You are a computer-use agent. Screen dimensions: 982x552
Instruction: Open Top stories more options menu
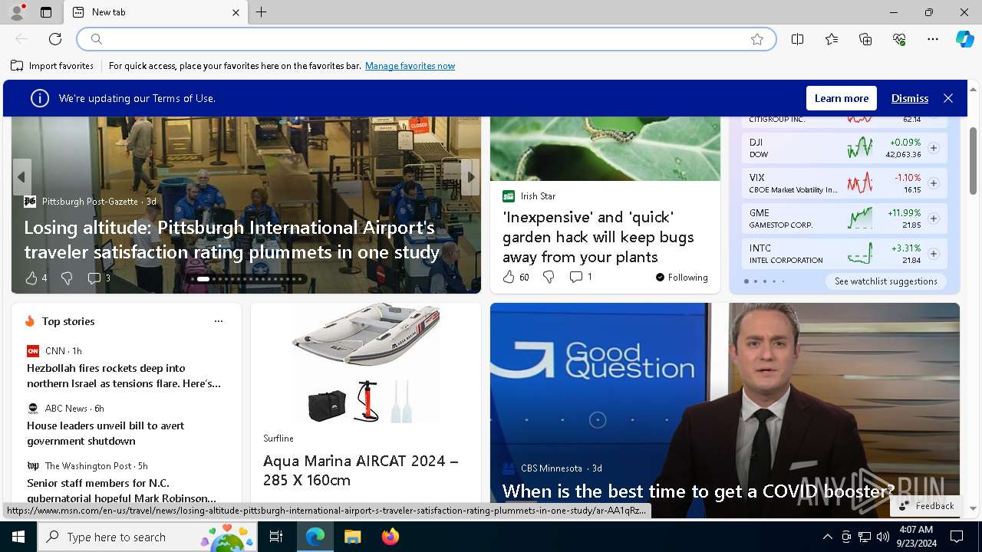coord(219,321)
